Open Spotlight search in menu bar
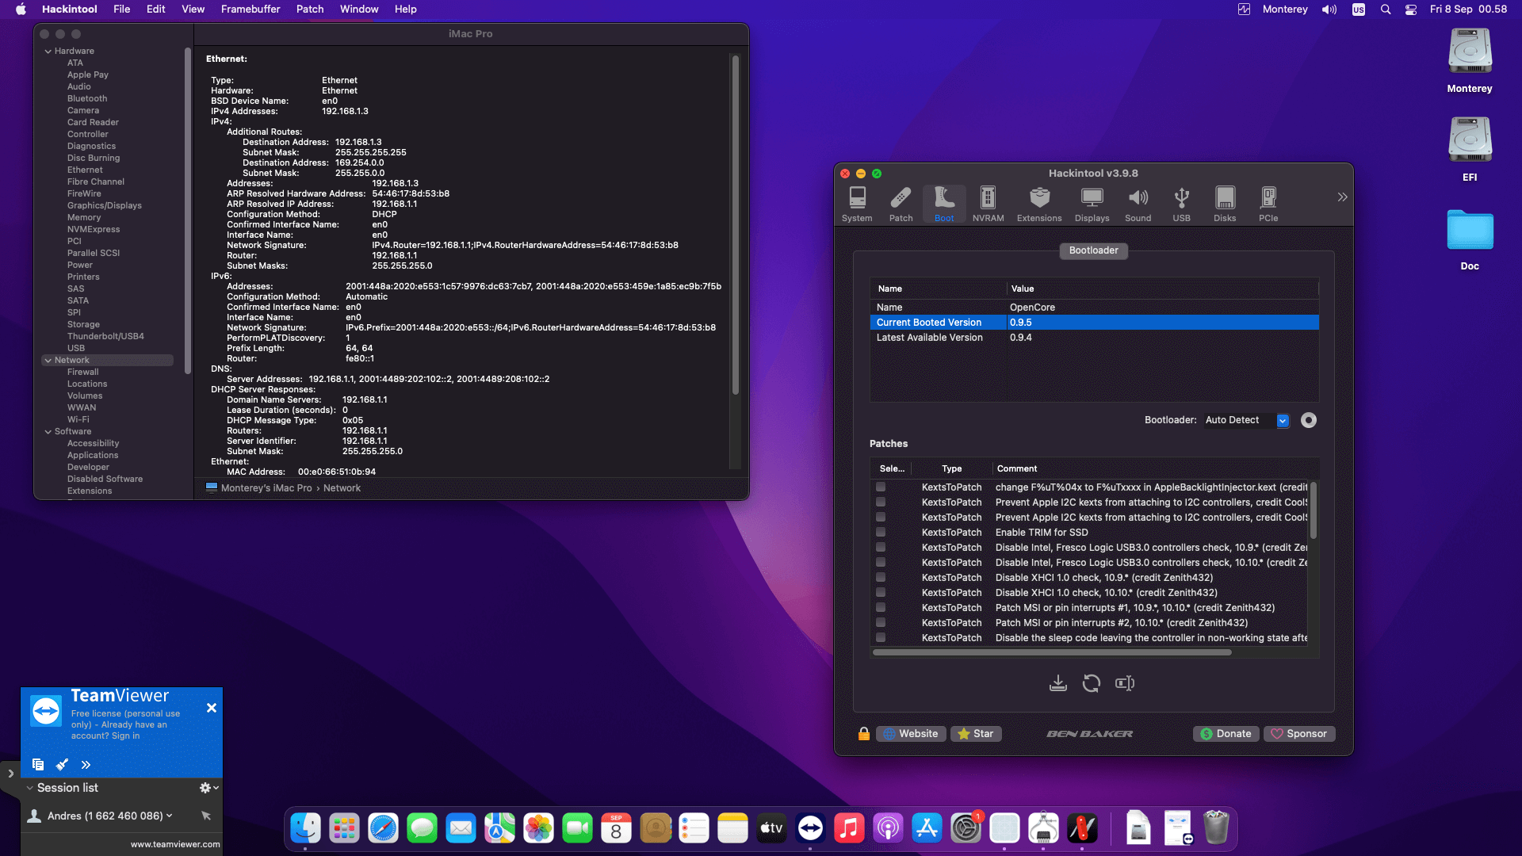 point(1385,10)
